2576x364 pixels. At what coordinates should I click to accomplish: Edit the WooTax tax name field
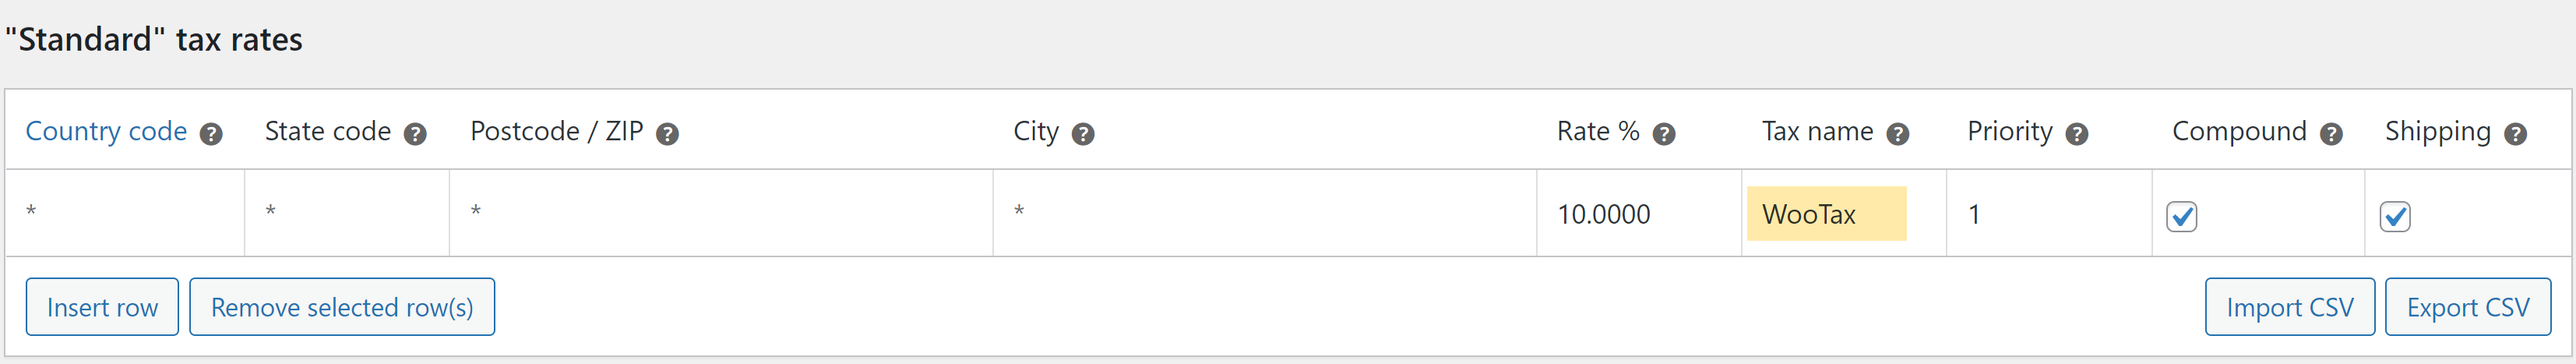1826,214
